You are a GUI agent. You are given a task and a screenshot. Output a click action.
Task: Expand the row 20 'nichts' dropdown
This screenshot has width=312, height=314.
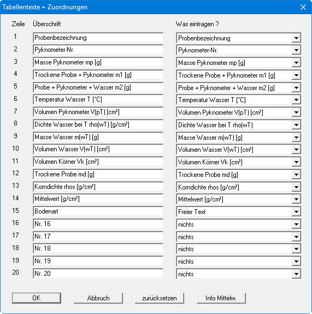pos(296,274)
